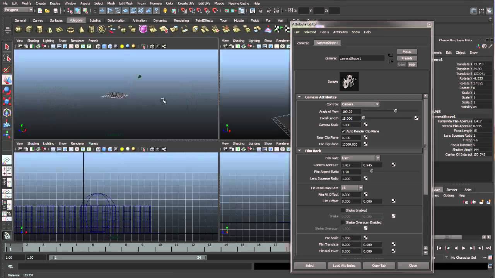Click the Focal Length value field
495x278 pixels.
351,118
